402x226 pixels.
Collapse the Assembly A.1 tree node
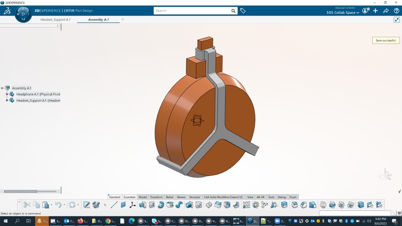click(2, 88)
